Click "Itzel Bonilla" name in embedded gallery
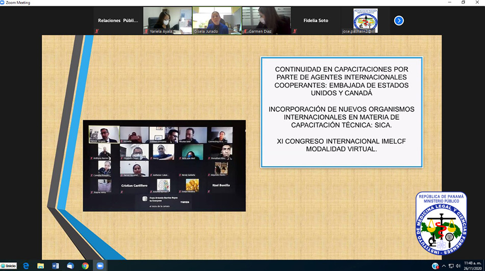This screenshot has width=485, height=271. (x=221, y=185)
